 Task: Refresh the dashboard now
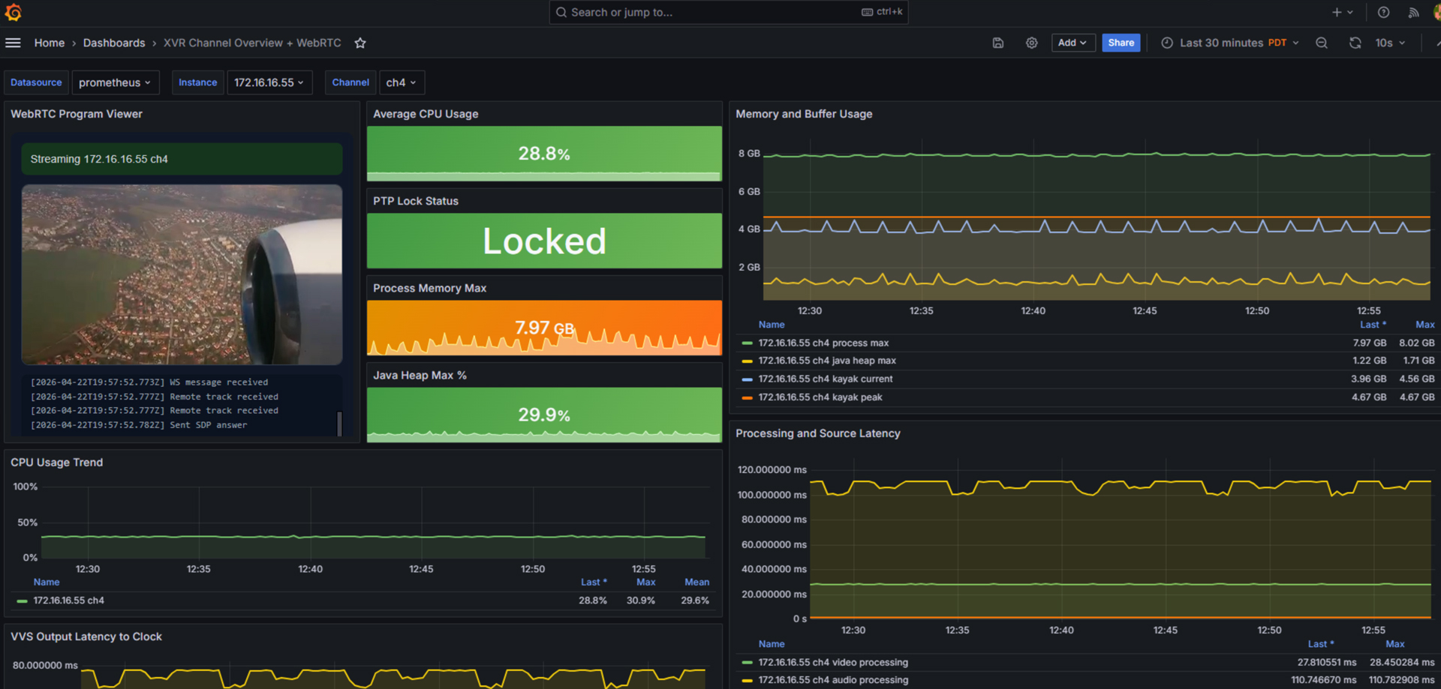point(1355,43)
